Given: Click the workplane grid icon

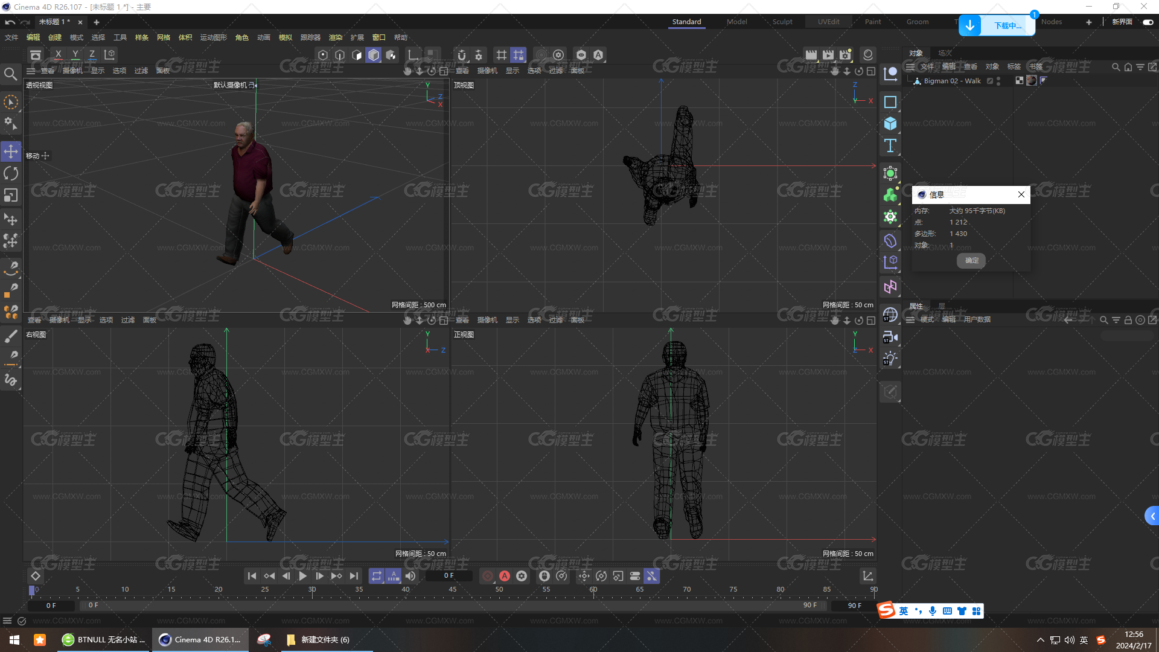Looking at the screenshot, I should coord(502,55).
